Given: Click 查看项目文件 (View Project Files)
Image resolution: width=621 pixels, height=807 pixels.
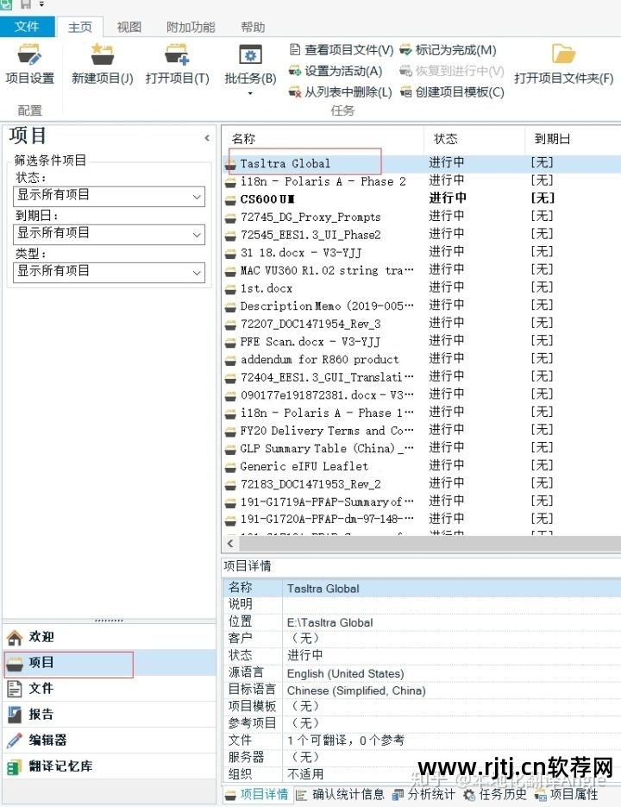Looking at the screenshot, I should point(341,50).
